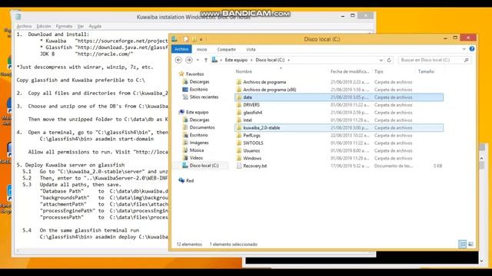Select Disco local (C:) in sidebar
492x276 pixels.
coord(204,166)
